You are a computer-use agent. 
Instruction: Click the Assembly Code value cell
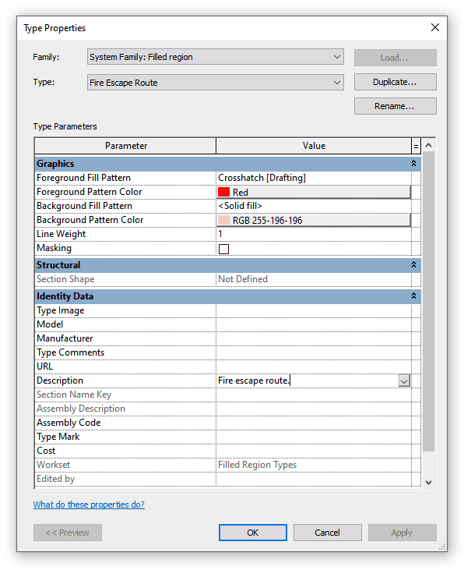pos(314,423)
